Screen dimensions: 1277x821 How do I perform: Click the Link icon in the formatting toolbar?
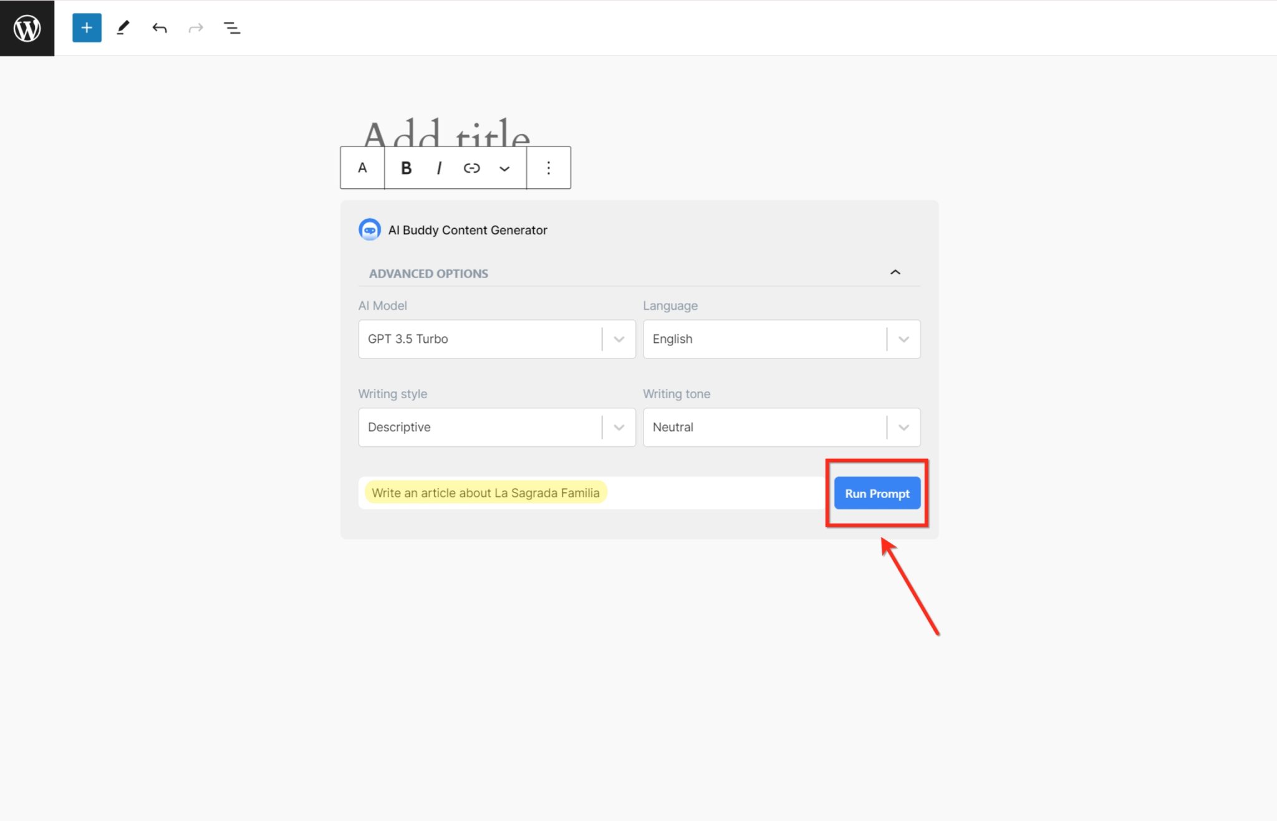472,168
